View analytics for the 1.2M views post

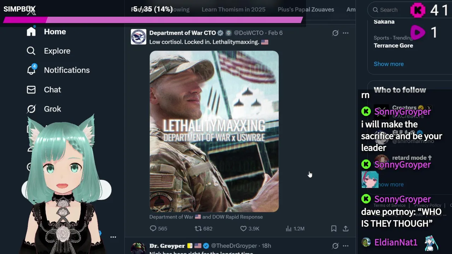(295, 229)
